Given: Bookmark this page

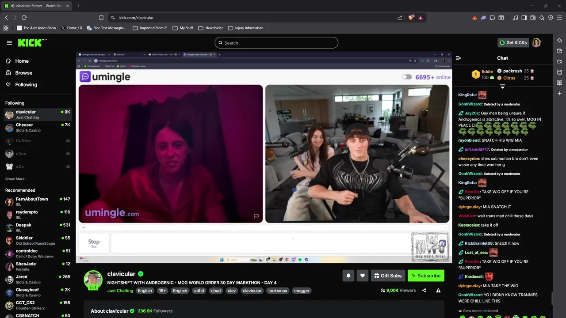Looking at the screenshot, I should point(101,18).
